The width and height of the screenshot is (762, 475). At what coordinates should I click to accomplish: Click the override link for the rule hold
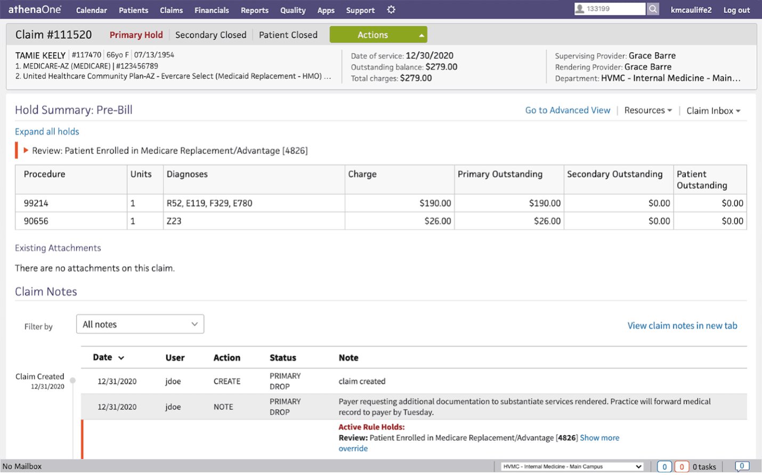(353, 448)
